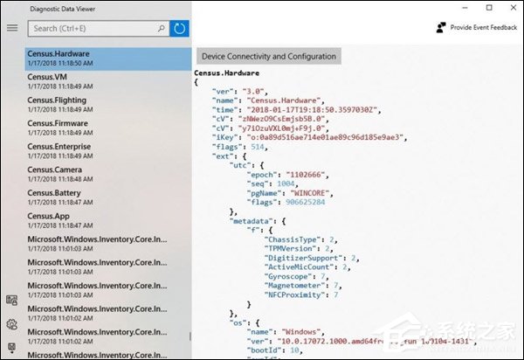524x360 pixels.
Task: Select the Census.Camera event
Action: (x=108, y=174)
